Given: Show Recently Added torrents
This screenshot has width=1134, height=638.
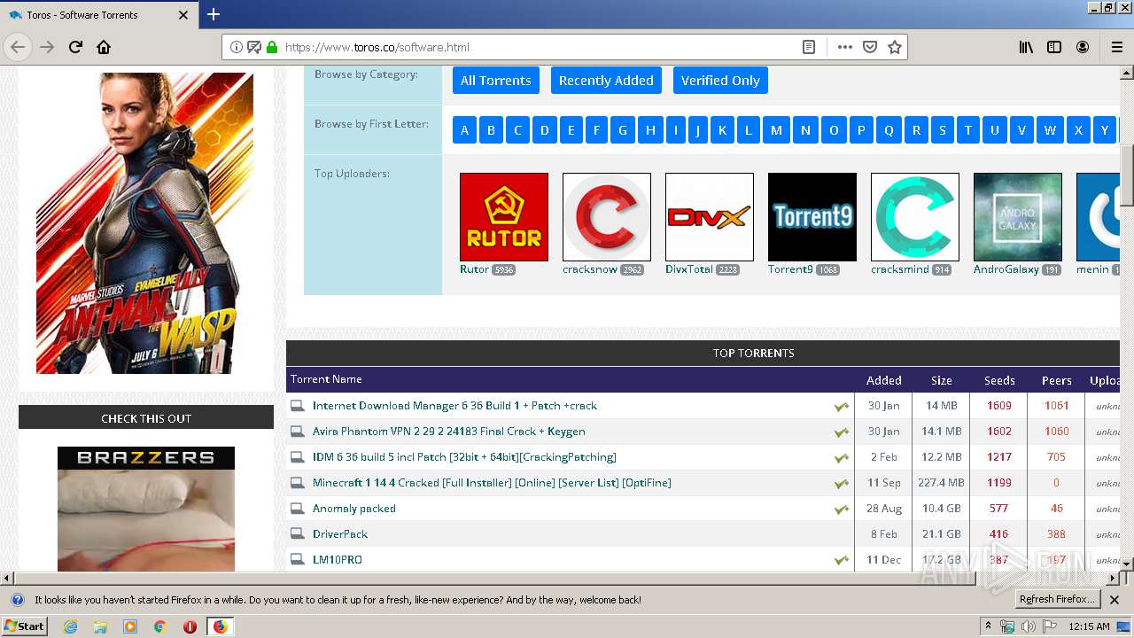Looking at the screenshot, I should coord(606,80).
